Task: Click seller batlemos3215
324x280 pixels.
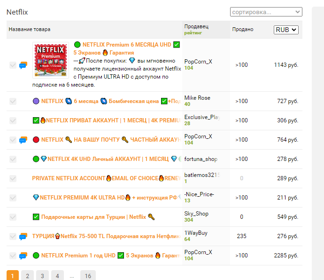Action: [x=202, y=175]
